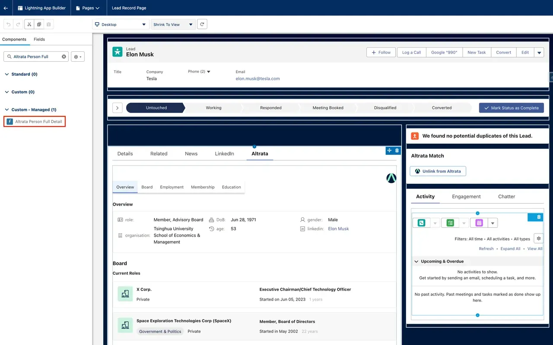Click the Follow button
Image resolution: width=553 pixels, height=345 pixels.
tap(381, 52)
